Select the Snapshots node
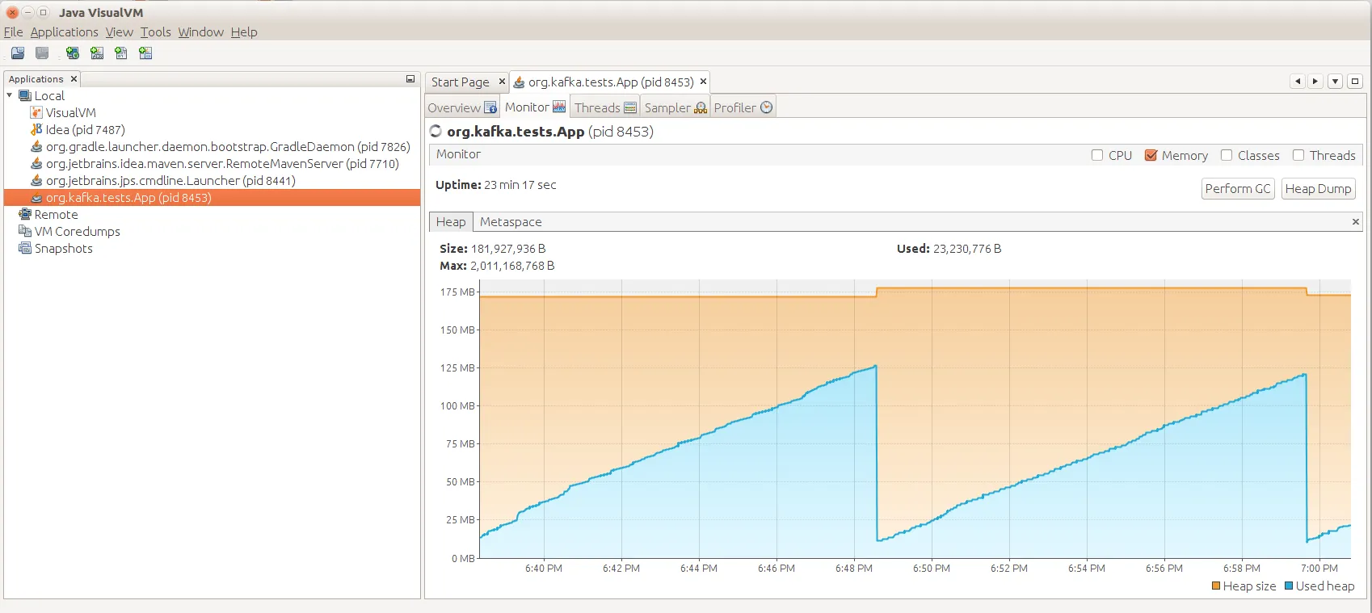The width and height of the screenshot is (1372, 613). (63, 249)
